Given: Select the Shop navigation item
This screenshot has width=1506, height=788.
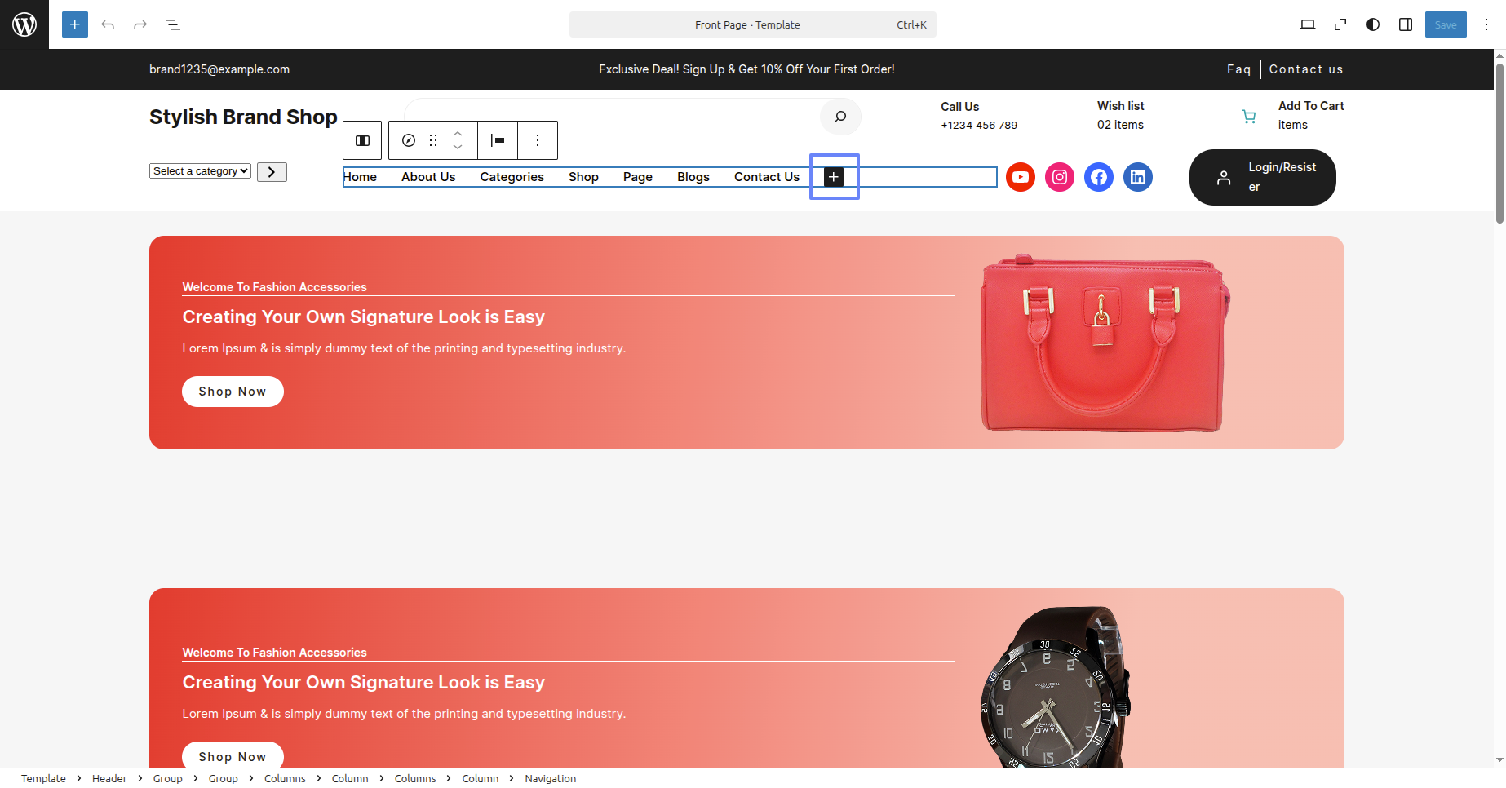Looking at the screenshot, I should point(583,177).
